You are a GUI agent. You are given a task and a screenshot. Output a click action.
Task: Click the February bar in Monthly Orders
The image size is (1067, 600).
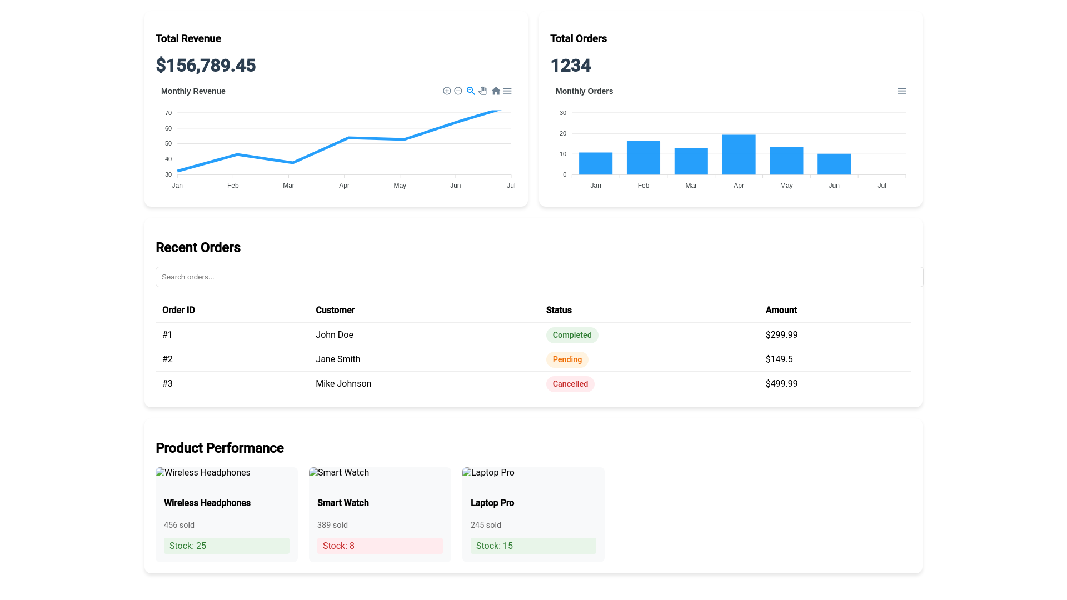644,157
